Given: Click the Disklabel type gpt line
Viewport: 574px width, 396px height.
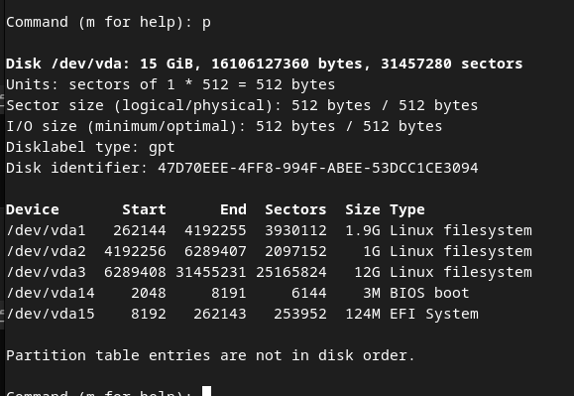Looking at the screenshot, I should (90, 147).
